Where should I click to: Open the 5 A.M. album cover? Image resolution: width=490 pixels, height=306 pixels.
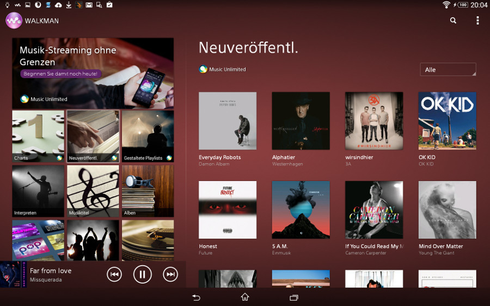pos(301,210)
